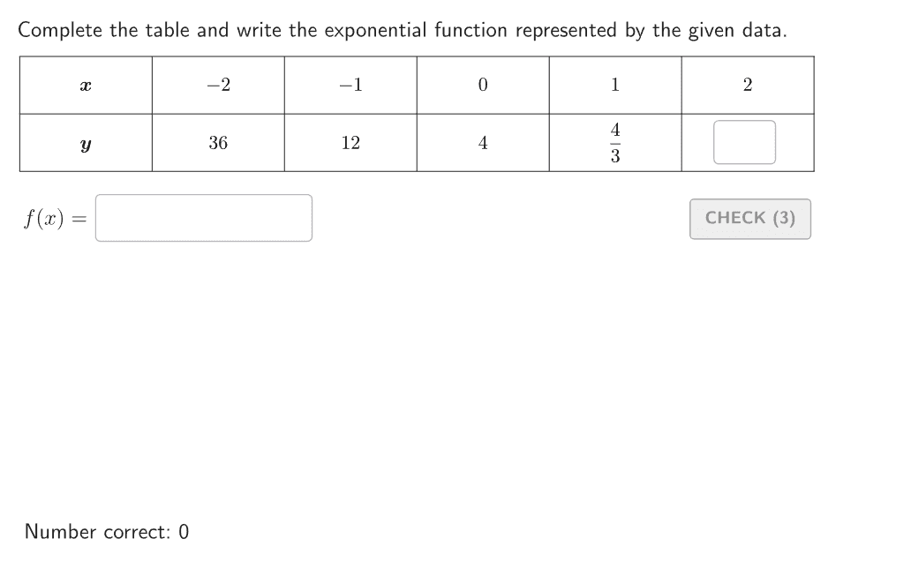
Task: Click the 0 value in the x row
Action: coord(483,86)
